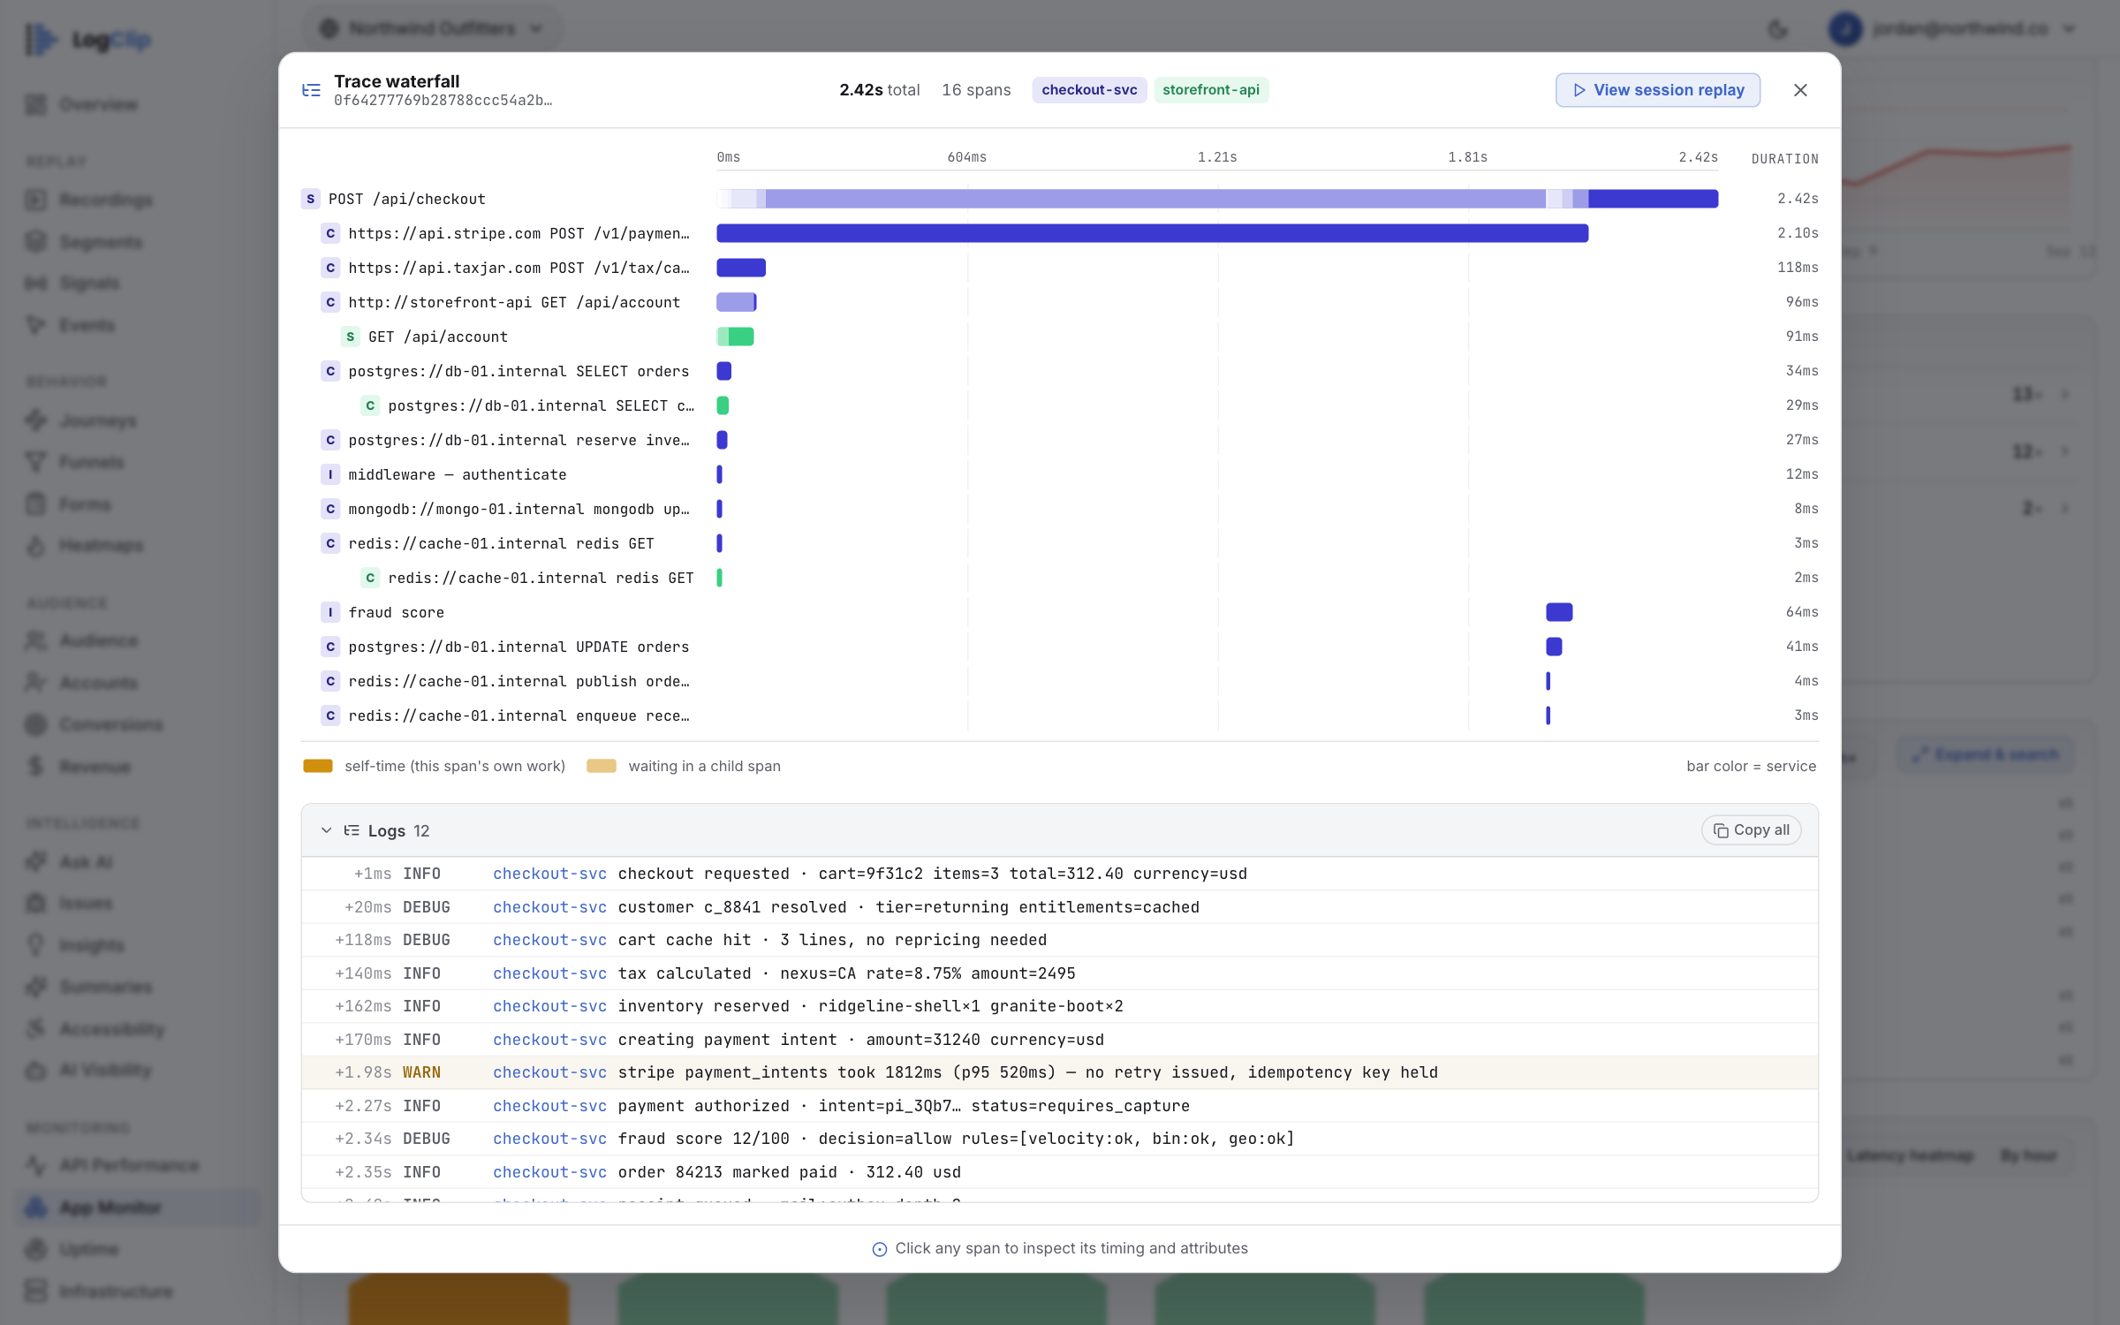Click the DURATION column header

[1784, 159]
